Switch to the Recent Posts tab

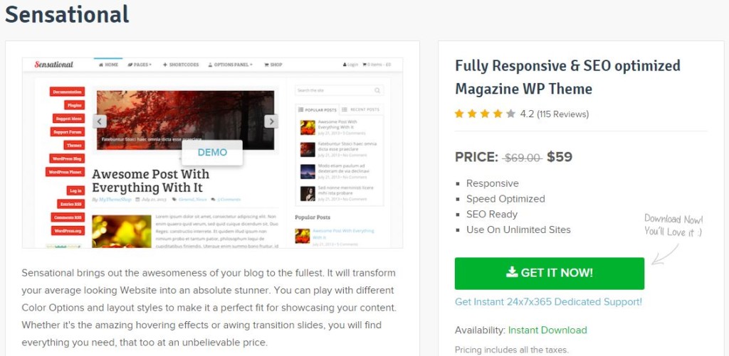coord(361,109)
